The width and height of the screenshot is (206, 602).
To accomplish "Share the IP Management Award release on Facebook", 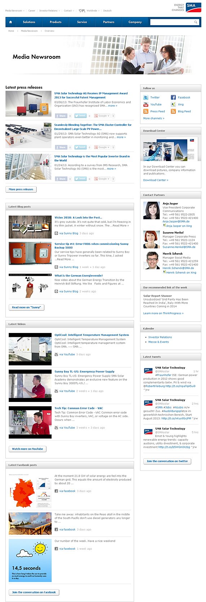I will [x=61, y=116].
